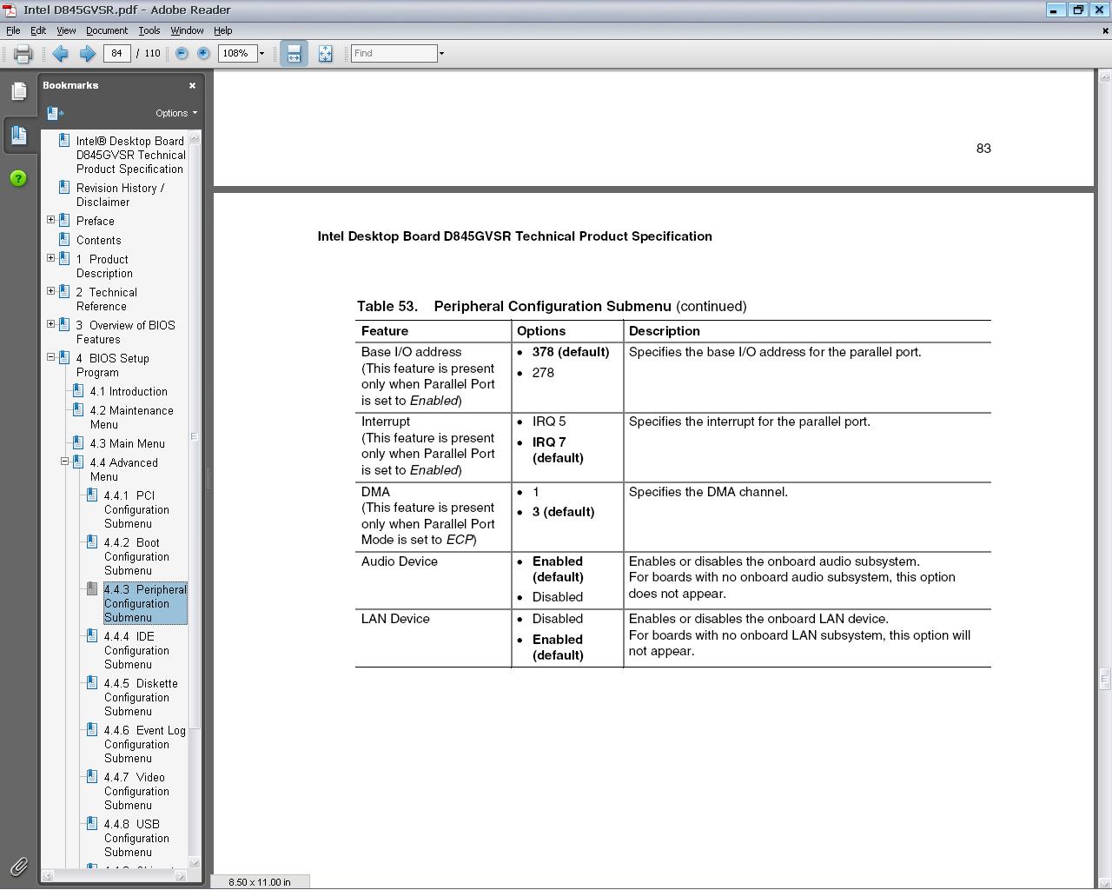The width and height of the screenshot is (1112, 890).
Task: Select 4.4.4 IDE Configuration Submenu
Action: pyautogui.click(x=136, y=650)
